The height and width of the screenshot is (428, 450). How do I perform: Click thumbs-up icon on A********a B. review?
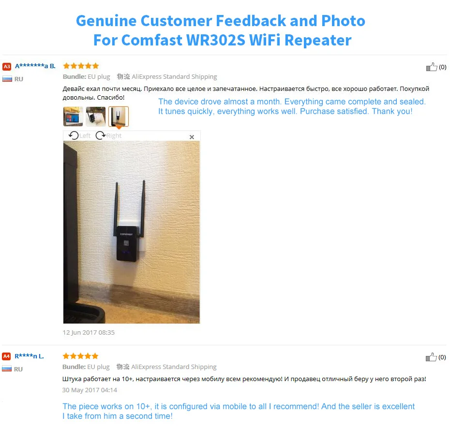coord(431,67)
